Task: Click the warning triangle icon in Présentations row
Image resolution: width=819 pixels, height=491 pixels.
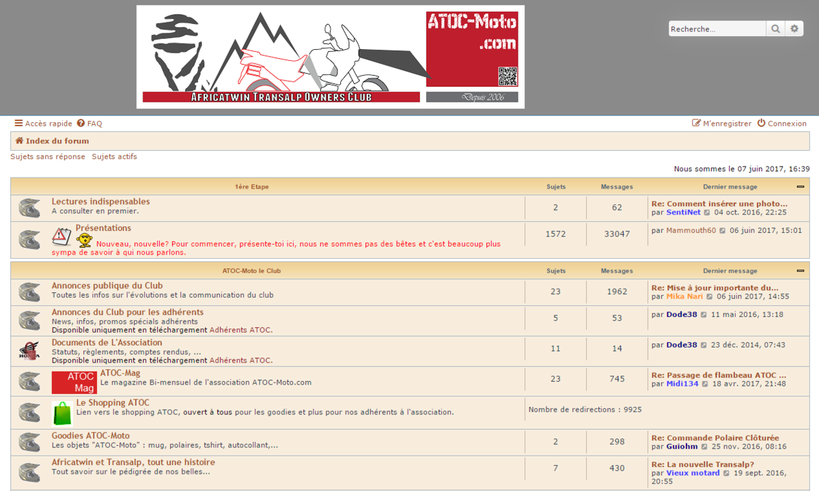Action: point(60,233)
